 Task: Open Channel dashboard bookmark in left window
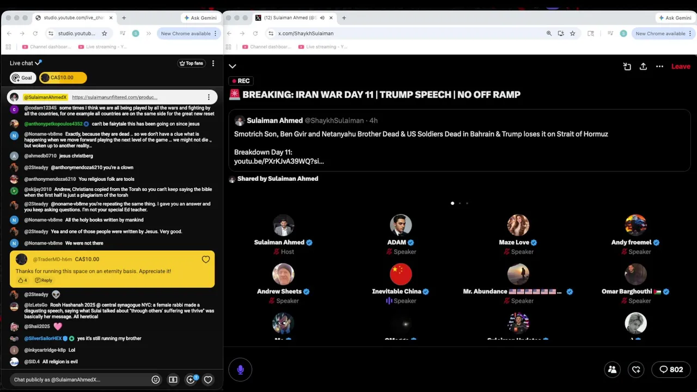pos(47,47)
